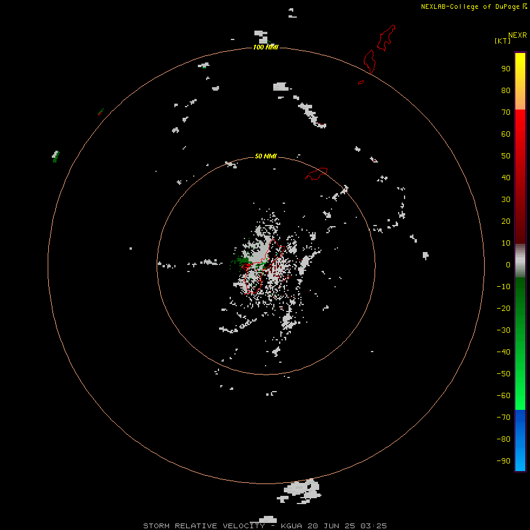Click the 50 NMI range ring label
Image resolution: width=530 pixels, height=530 pixels.
pyautogui.click(x=266, y=156)
